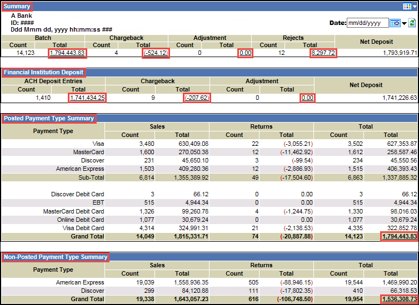Click the A Bank name text
419x305 pixels.
[x=21, y=16]
